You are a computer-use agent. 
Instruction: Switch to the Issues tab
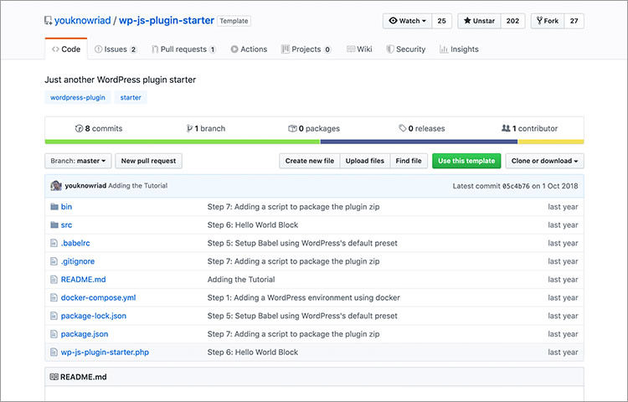pos(116,49)
